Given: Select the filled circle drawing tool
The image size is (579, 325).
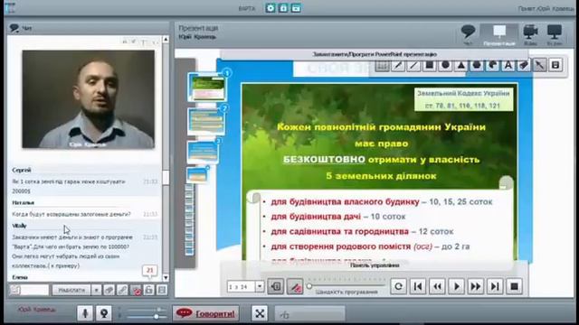Looking at the screenshot, I should 445,65.
